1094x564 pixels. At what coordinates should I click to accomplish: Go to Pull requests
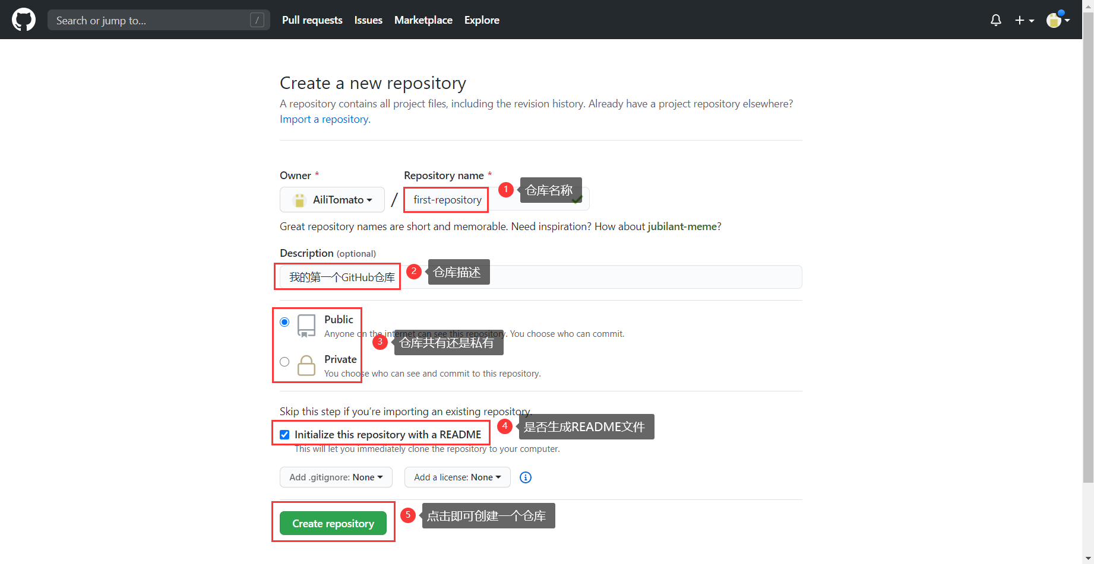(x=312, y=20)
